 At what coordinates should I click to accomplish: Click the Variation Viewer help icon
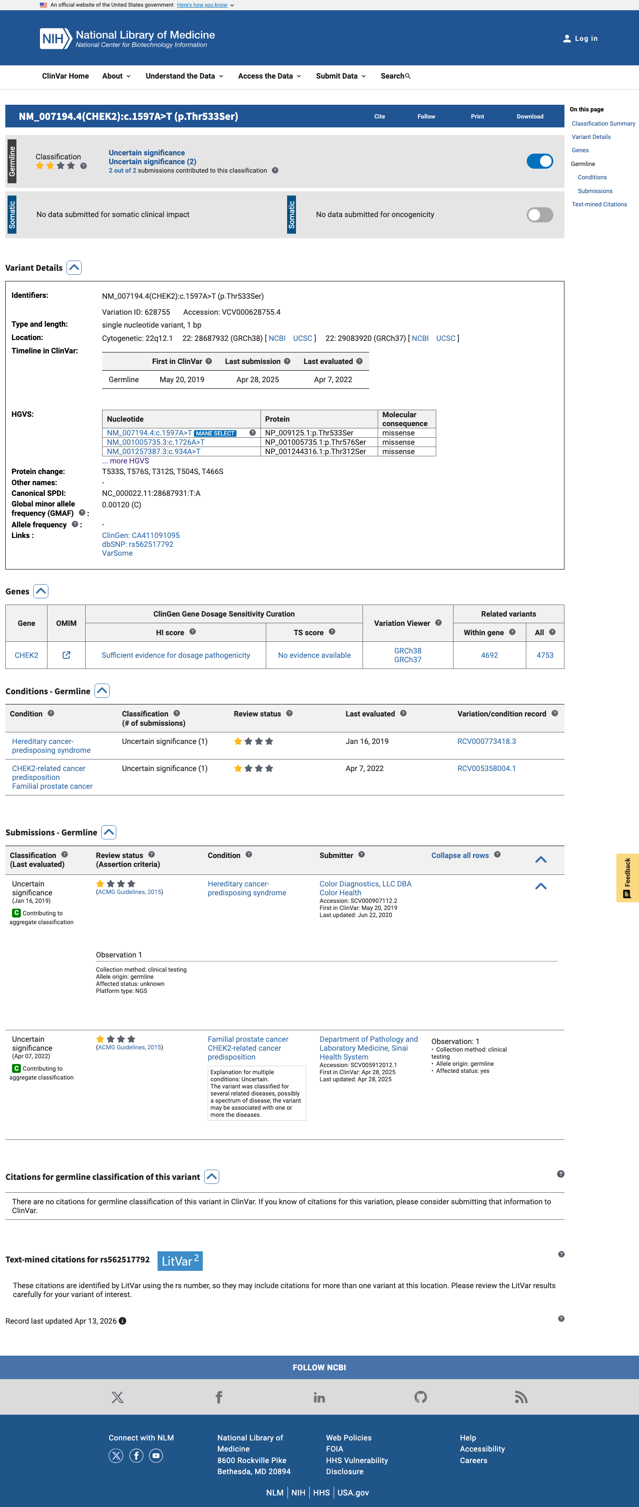tap(438, 622)
